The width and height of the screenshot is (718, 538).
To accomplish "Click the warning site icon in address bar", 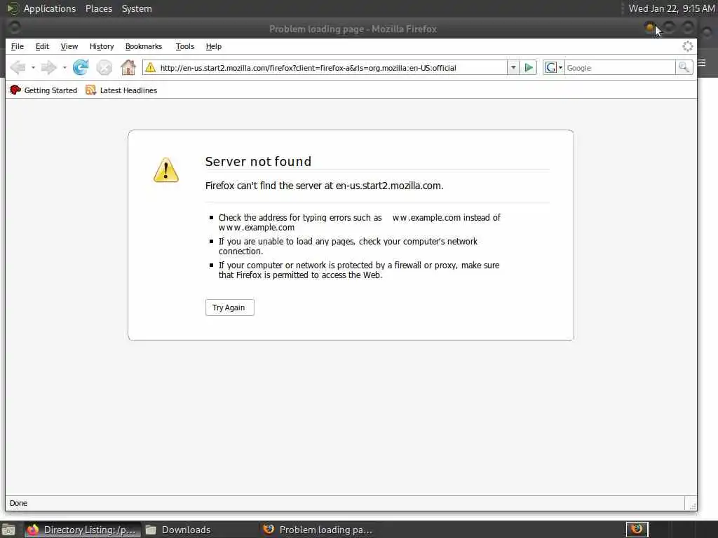I will (150, 68).
